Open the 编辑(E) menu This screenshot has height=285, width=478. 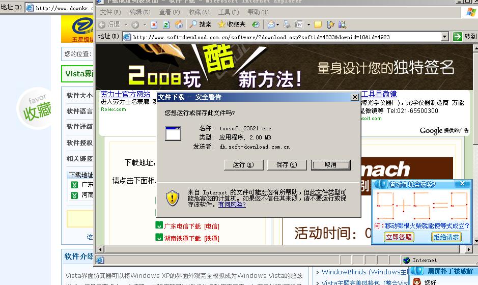(140, 12)
